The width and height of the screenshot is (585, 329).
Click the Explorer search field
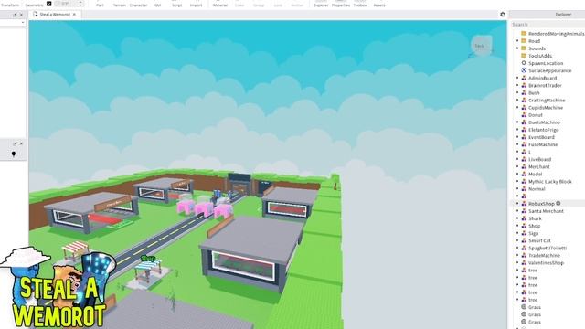548,25
